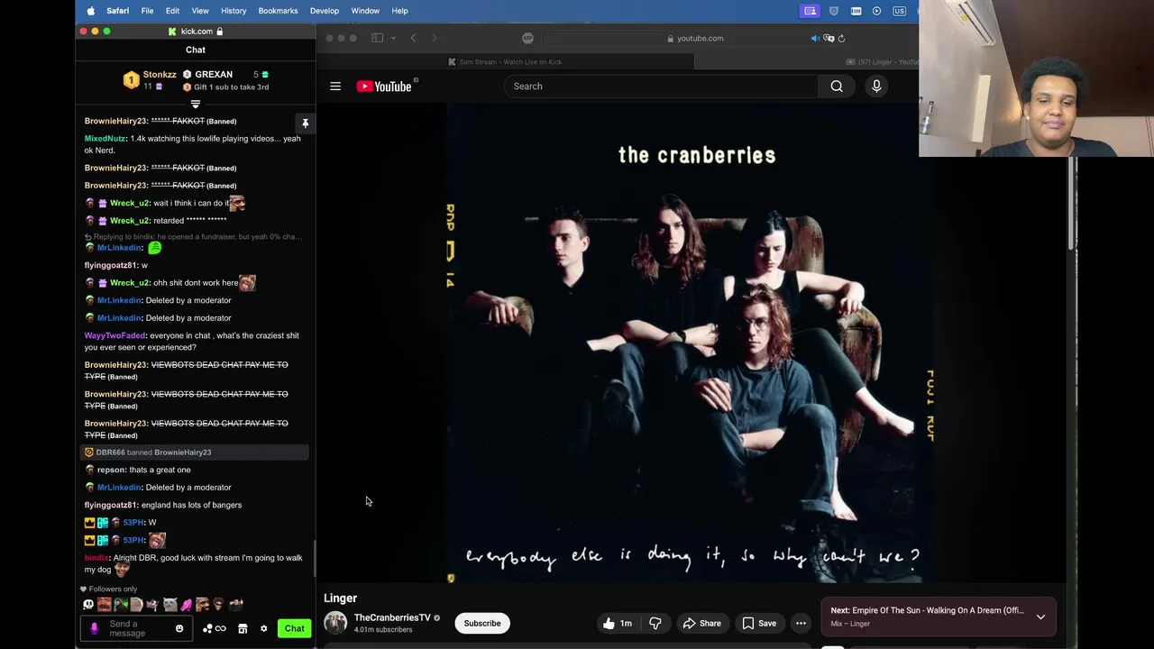The height and width of the screenshot is (649, 1154).
Task: Click username repson in chat
Action: (x=112, y=470)
